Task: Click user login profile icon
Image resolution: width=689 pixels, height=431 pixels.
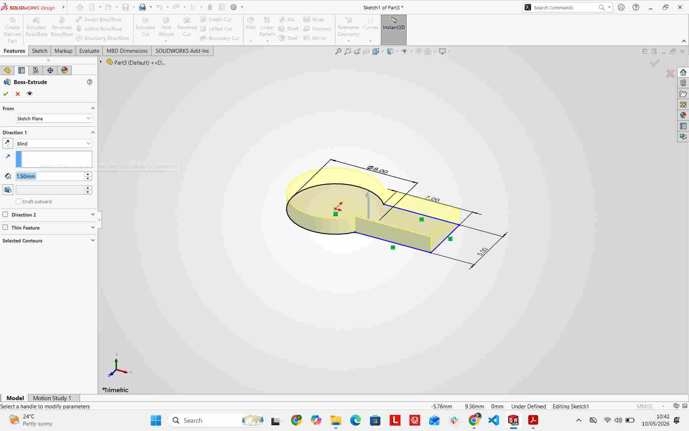Action: [x=621, y=7]
